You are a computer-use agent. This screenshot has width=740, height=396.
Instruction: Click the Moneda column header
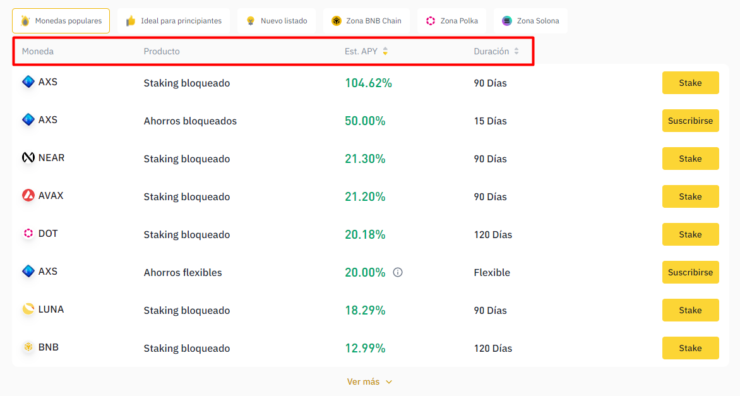tap(38, 51)
